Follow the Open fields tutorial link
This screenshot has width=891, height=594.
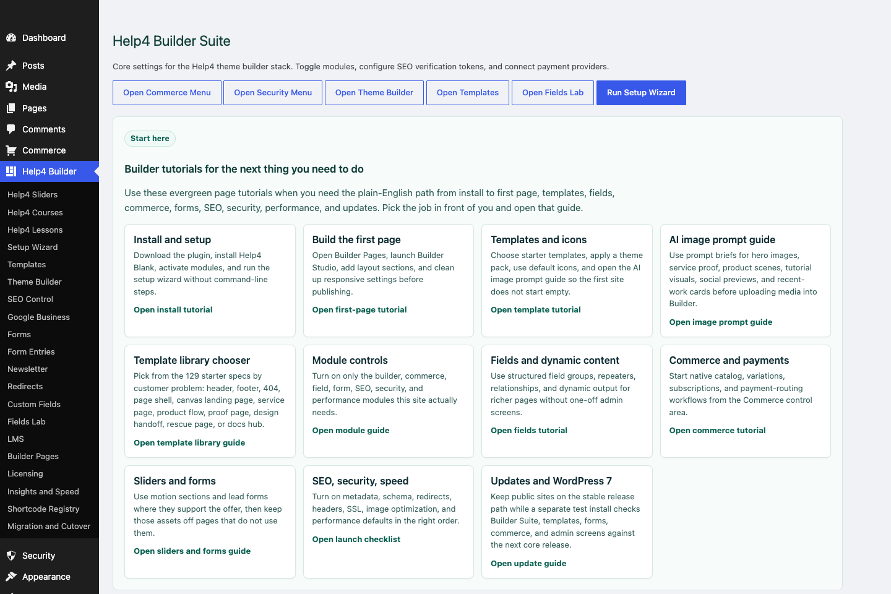pyautogui.click(x=529, y=431)
